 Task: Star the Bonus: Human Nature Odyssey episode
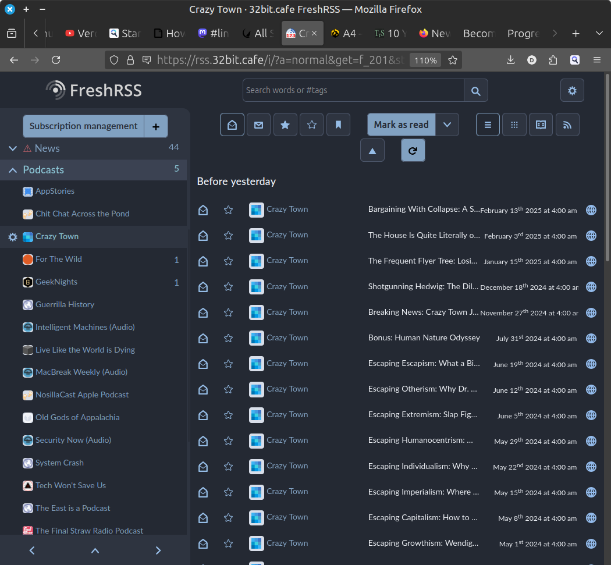click(x=228, y=338)
